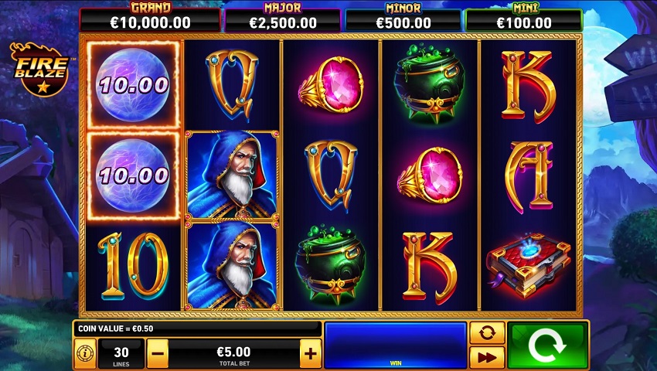Click the pink ring on reel three
This screenshot has height=371, width=657.
(331, 84)
